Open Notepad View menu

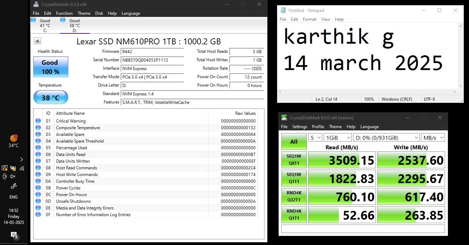(x=325, y=19)
